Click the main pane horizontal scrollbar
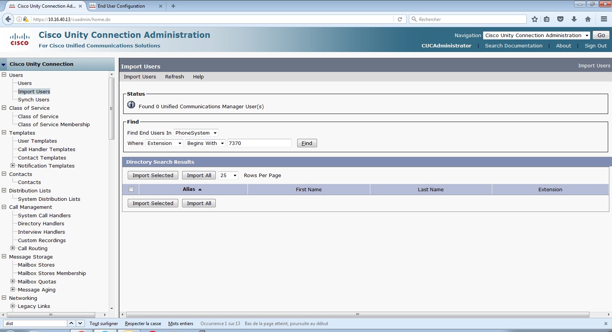The width and height of the screenshot is (612, 332). pyautogui.click(x=358, y=314)
